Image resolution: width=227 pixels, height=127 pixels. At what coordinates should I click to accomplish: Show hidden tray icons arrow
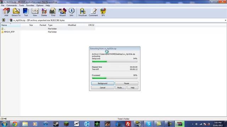[x=193, y=124]
